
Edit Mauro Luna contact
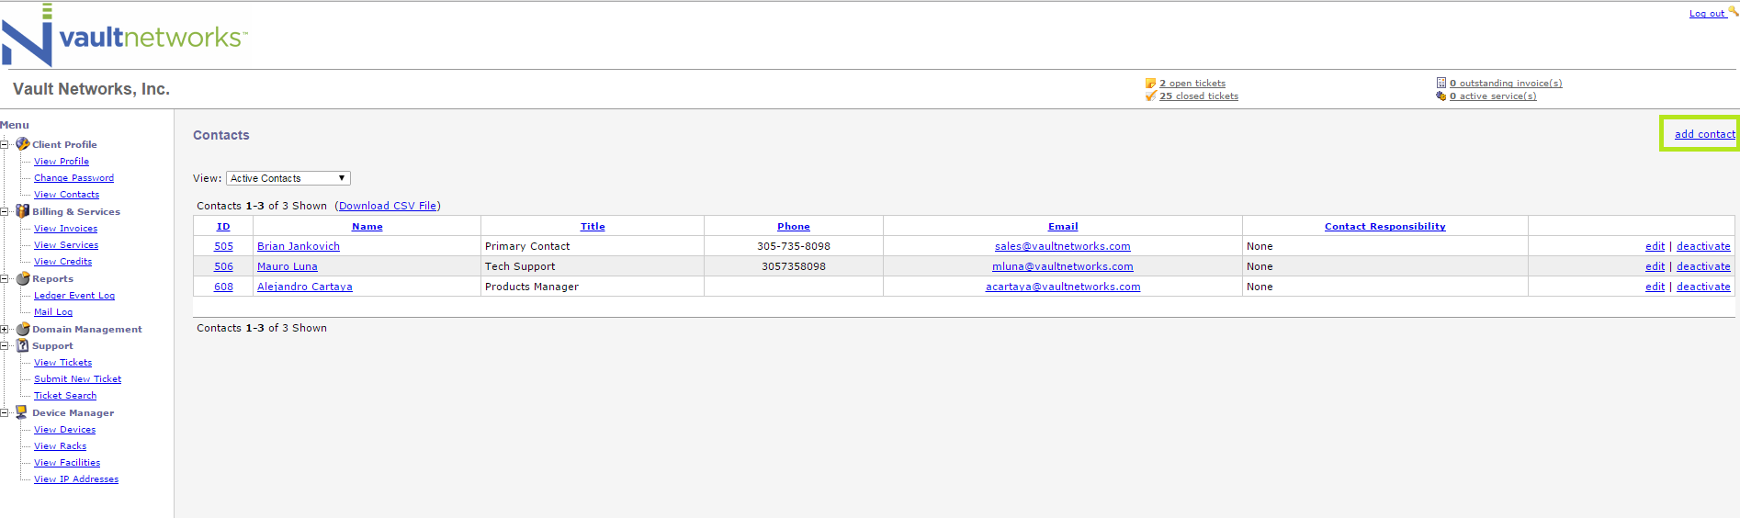click(1655, 266)
